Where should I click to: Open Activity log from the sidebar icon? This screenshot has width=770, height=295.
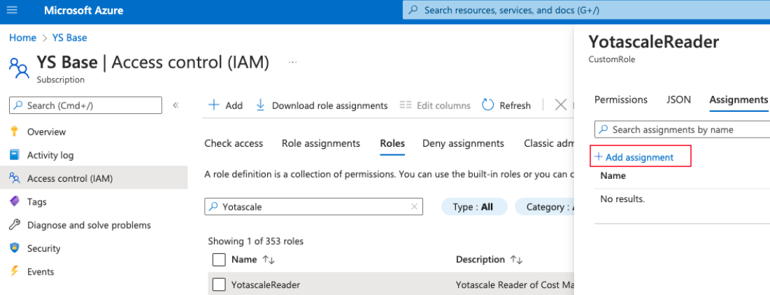(x=14, y=154)
